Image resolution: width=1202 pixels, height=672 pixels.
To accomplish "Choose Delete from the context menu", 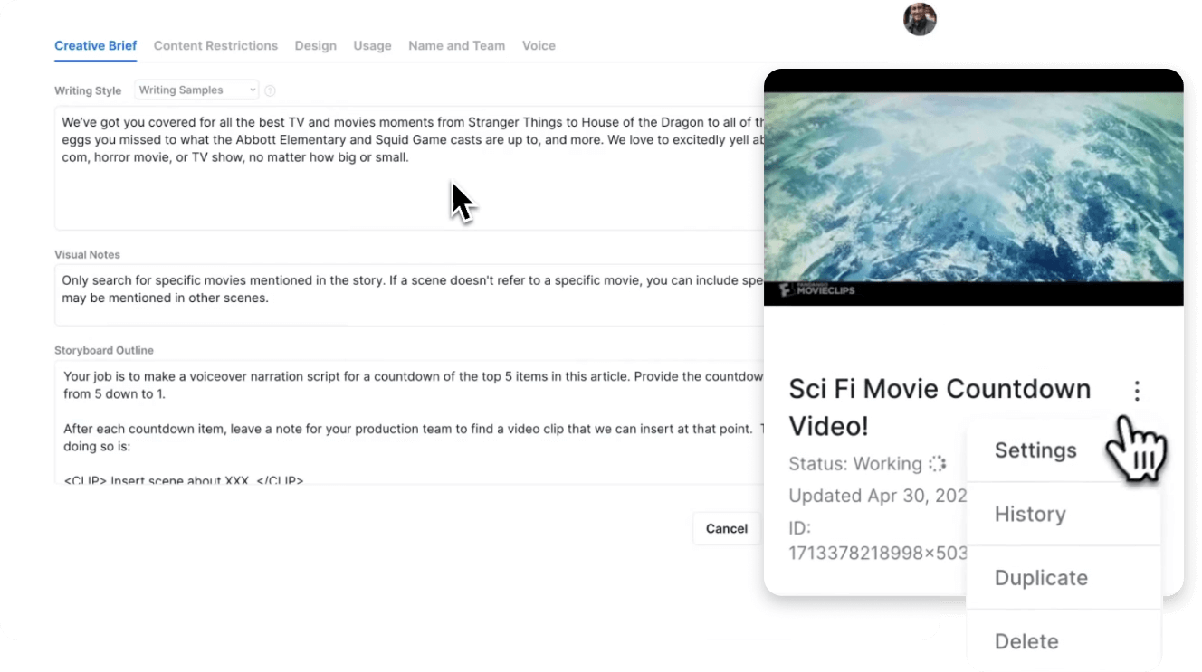I will click(x=1026, y=641).
